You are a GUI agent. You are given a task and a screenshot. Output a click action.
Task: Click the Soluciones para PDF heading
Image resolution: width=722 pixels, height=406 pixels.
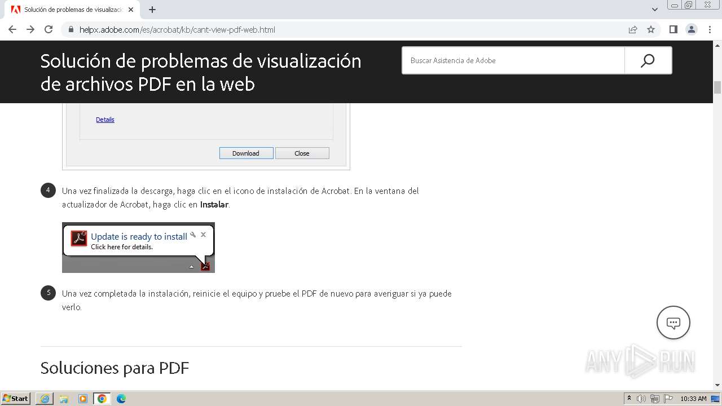[115, 368]
